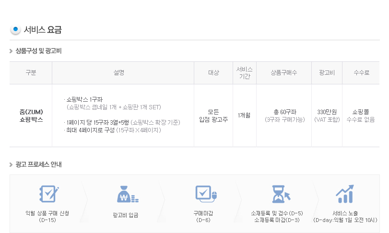Click the 총 60구좌 cell
Image resolution: width=389 pixels, height=233 pixels.
(285, 112)
